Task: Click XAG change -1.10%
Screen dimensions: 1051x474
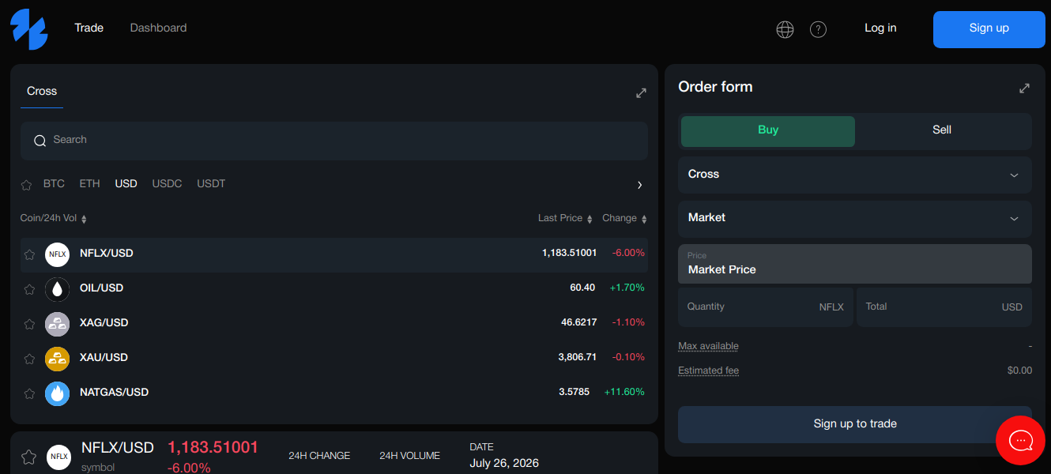Action: coord(628,322)
